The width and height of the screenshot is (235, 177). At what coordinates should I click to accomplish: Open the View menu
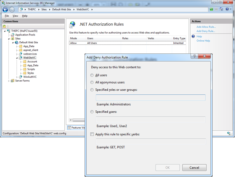(x=15, y=16)
